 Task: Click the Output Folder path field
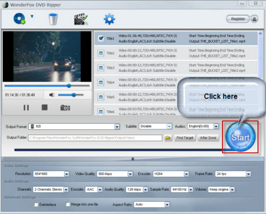[95, 138]
